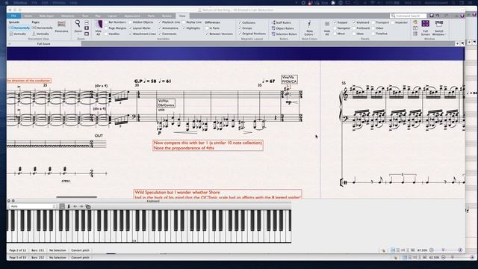Click the undo arrow icon
Viewport: 478px width, 269px height.
coord(438,16)
